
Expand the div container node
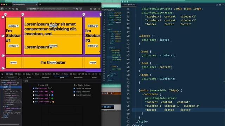pos(4,106)
